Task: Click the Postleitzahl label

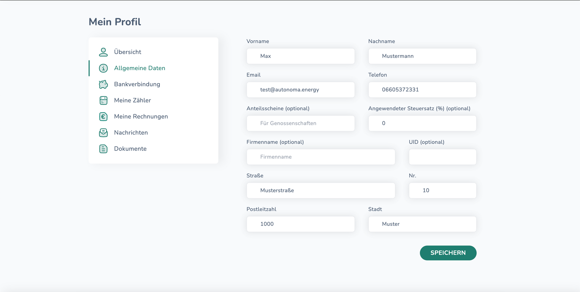Action: [261, 209]
